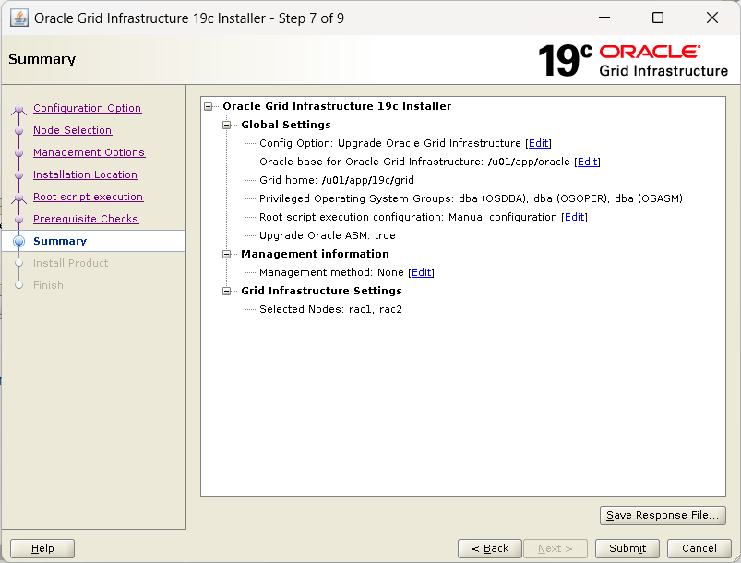Go to the Configuration Option step

[x=87, y=108]
